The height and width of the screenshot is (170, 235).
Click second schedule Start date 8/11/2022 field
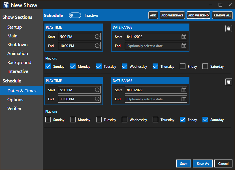coord(156,90)
